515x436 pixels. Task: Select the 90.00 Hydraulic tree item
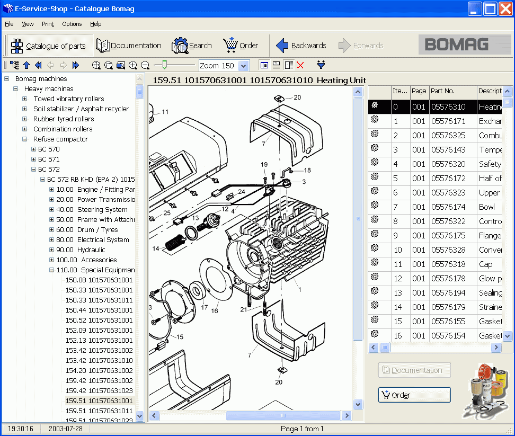coord(81,250)
